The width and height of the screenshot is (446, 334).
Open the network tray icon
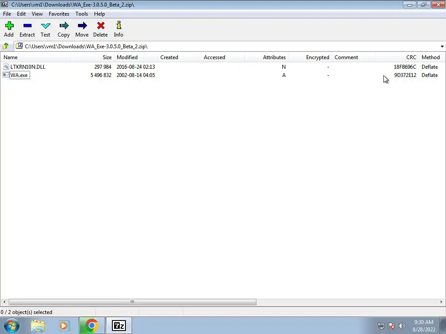tap(381, 326)
